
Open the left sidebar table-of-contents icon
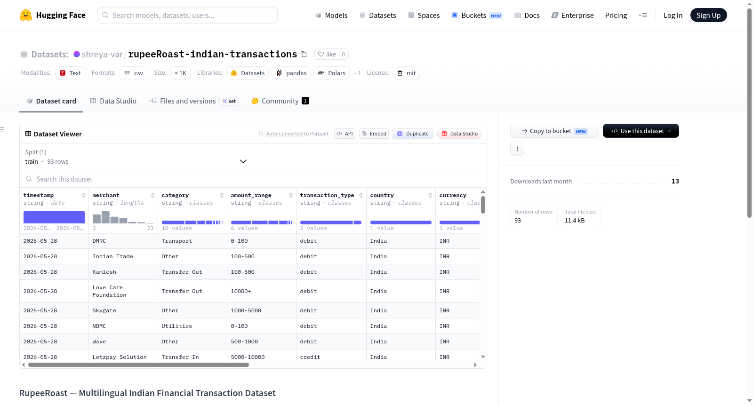[x=2, y=129]
